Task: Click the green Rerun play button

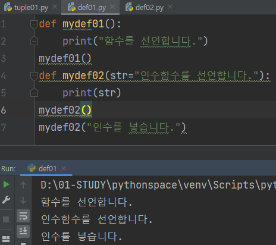Action: [6, 184]
